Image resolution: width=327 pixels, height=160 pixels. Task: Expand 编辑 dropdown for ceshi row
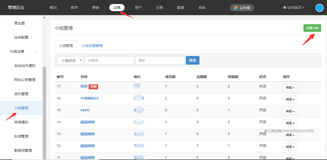(290, 111)
